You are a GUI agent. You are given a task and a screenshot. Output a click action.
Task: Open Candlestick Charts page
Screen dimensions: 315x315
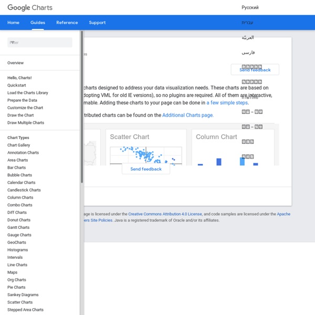point(24,190)
